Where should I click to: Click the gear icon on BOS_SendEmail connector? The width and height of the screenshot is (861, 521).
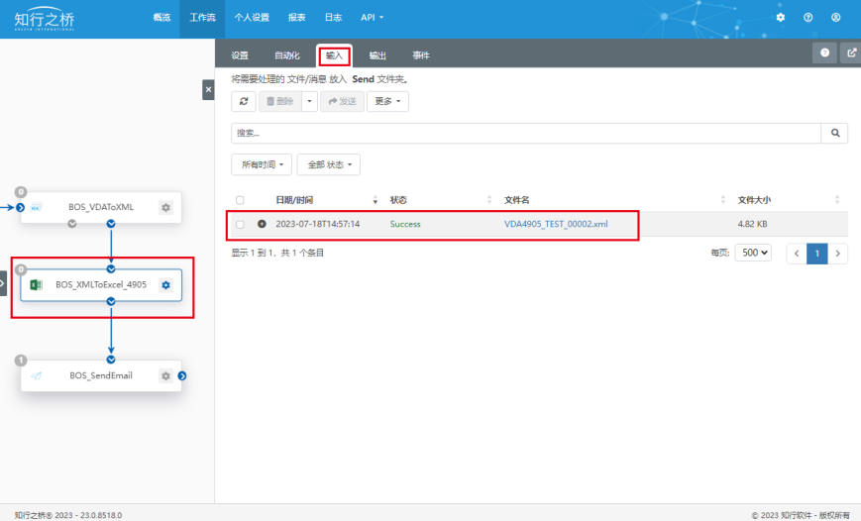[165, 376]
